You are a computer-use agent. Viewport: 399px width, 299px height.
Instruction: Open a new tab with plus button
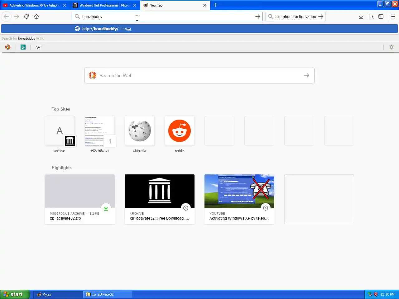click(x=215, y=5)
